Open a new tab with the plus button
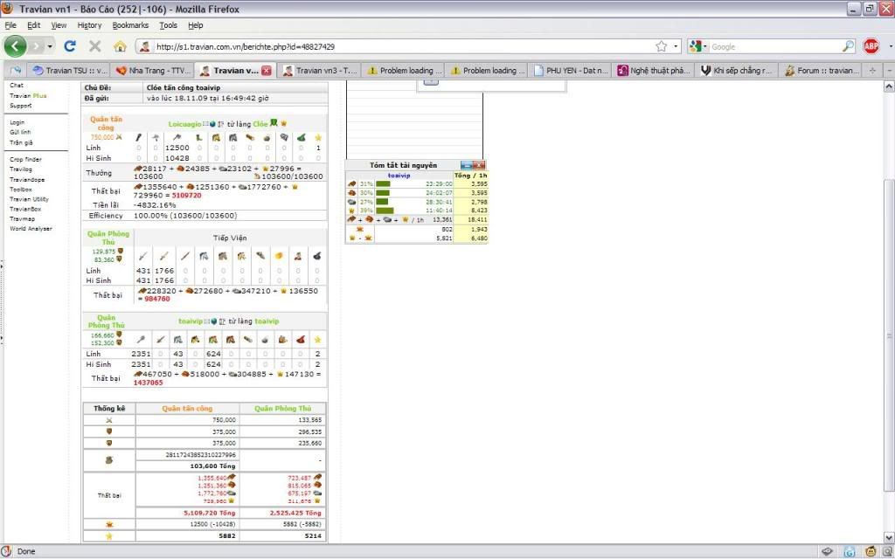Viewport: 895px width, 559px height. [871, 70]
